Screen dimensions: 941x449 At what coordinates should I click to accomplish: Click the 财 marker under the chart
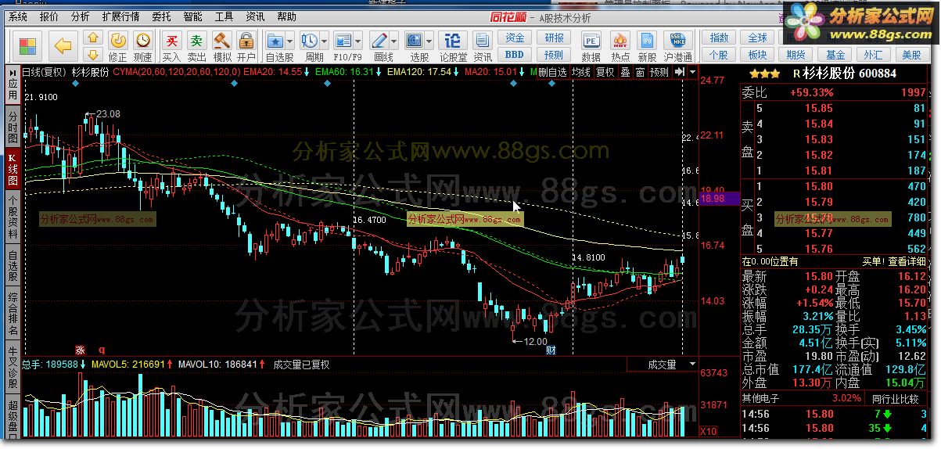click(550, 351)
